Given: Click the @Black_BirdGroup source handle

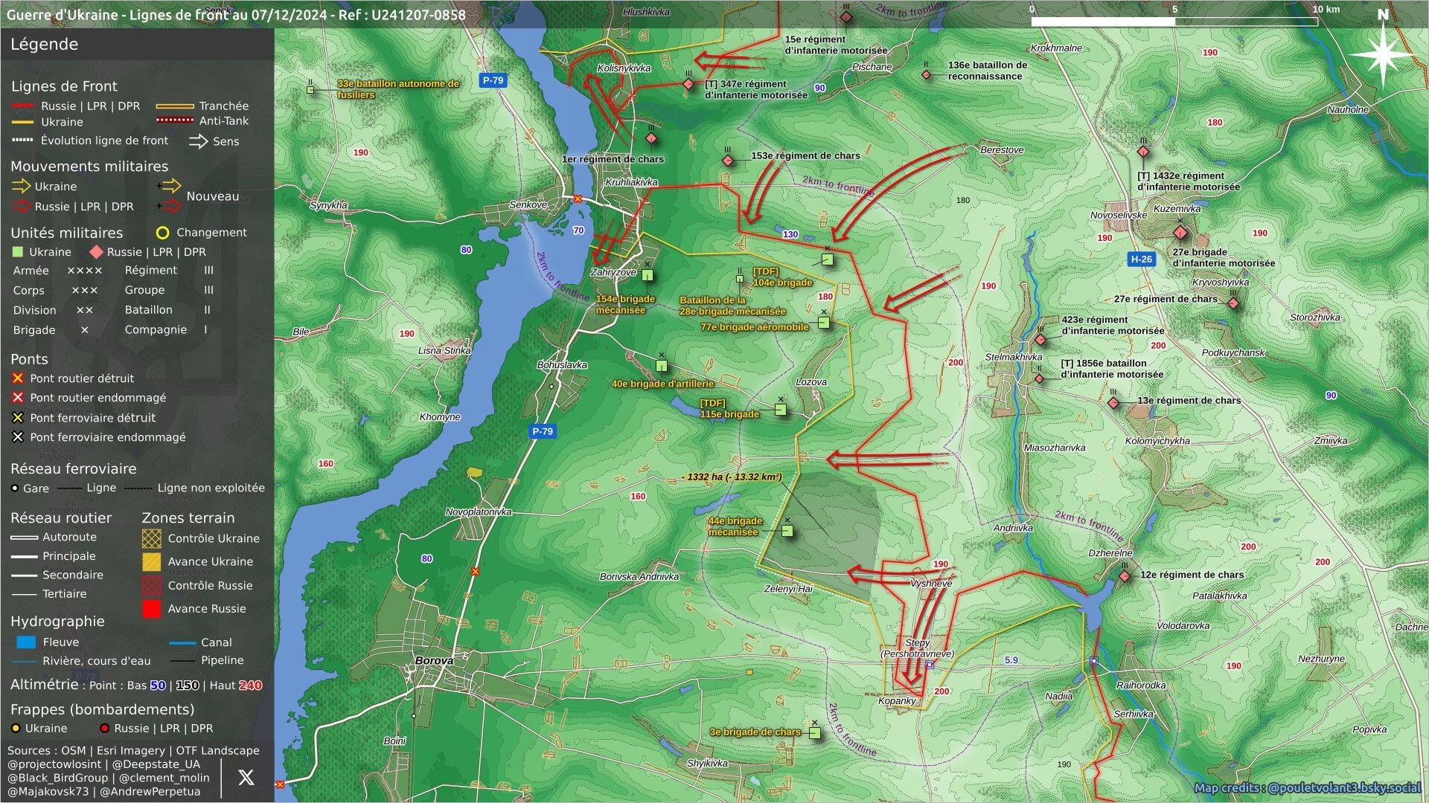Looking at the screenshot, I should pos(57,778).
